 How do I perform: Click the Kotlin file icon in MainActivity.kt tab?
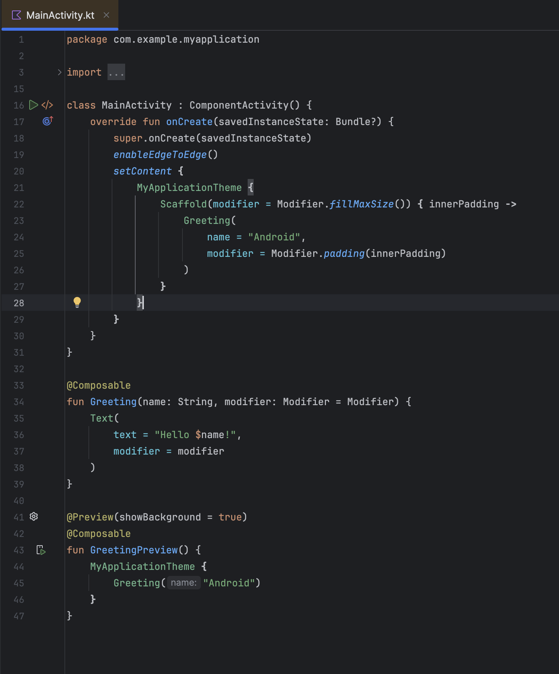(x=16, y=15)
